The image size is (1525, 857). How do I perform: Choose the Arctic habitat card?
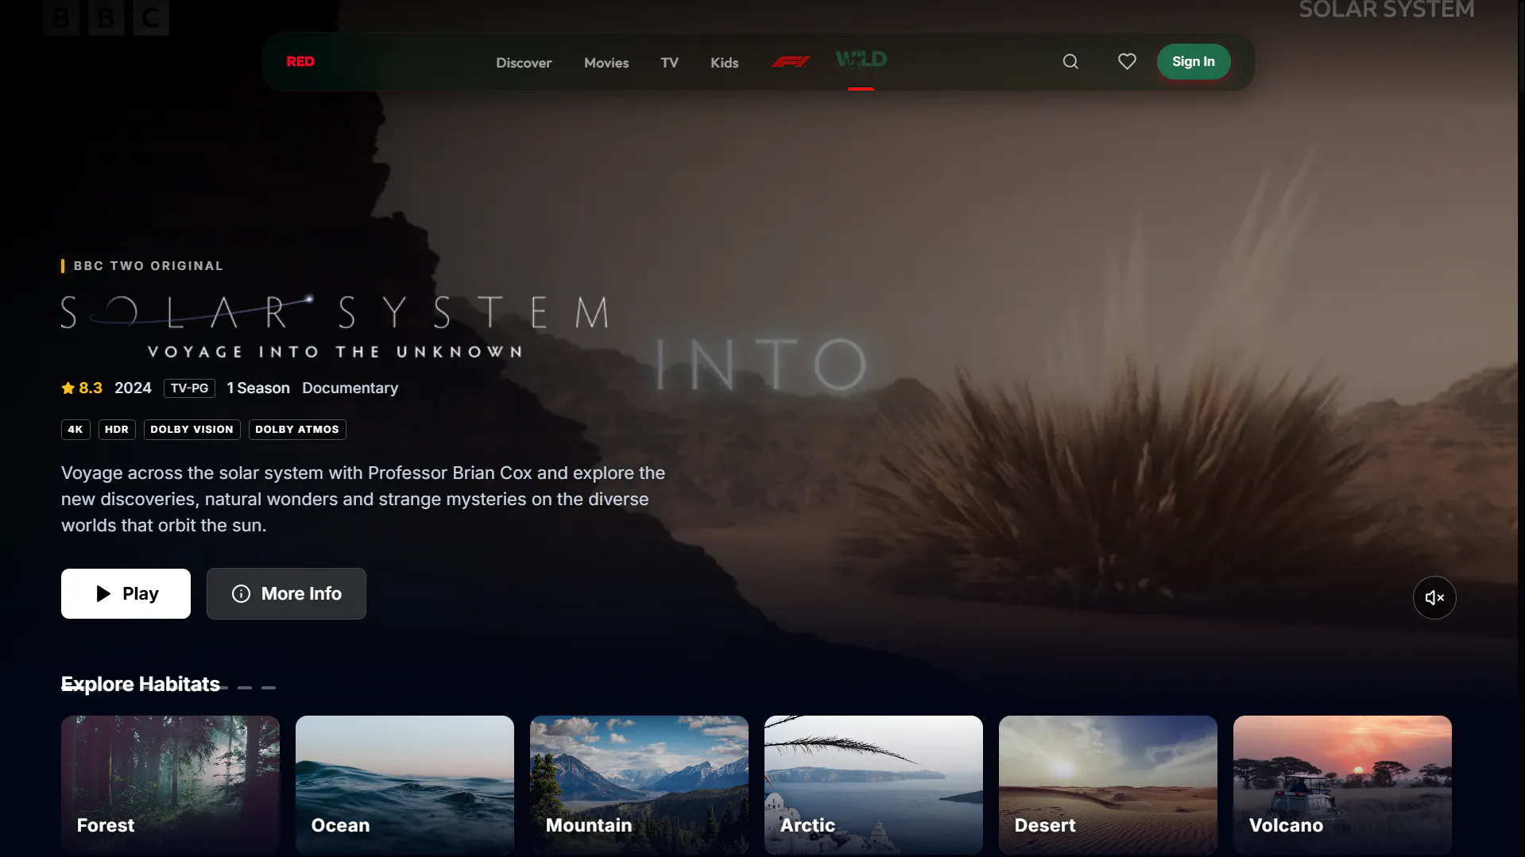[873, 785]
